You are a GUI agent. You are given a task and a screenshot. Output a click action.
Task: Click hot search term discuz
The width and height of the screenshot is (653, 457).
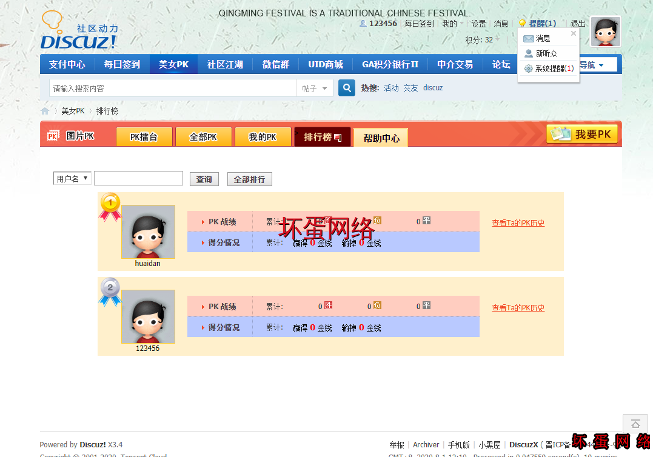point(433,88)
